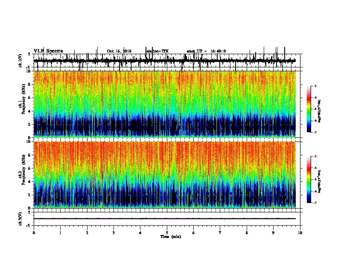Image resolution: width=338 pixels, height=261 pixels.
Task: Click time axis tick label '4'
Action: (x=140, y=233)
